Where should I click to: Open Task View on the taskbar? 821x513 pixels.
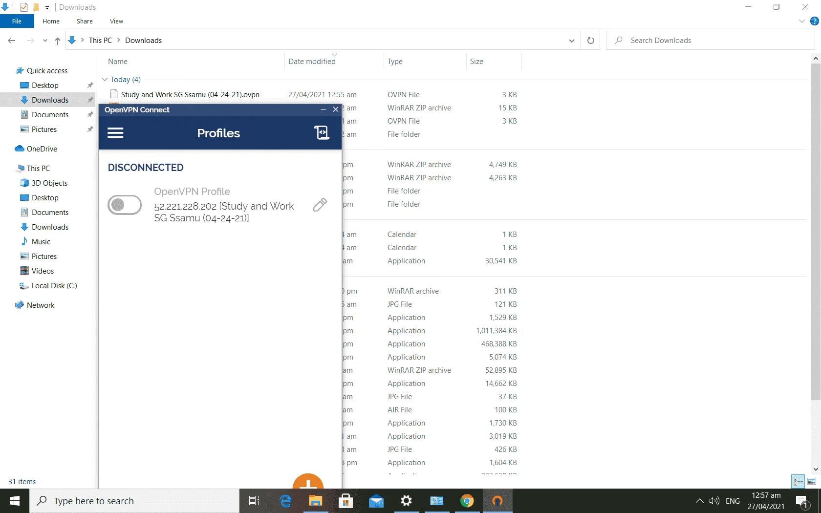point(254,501)
